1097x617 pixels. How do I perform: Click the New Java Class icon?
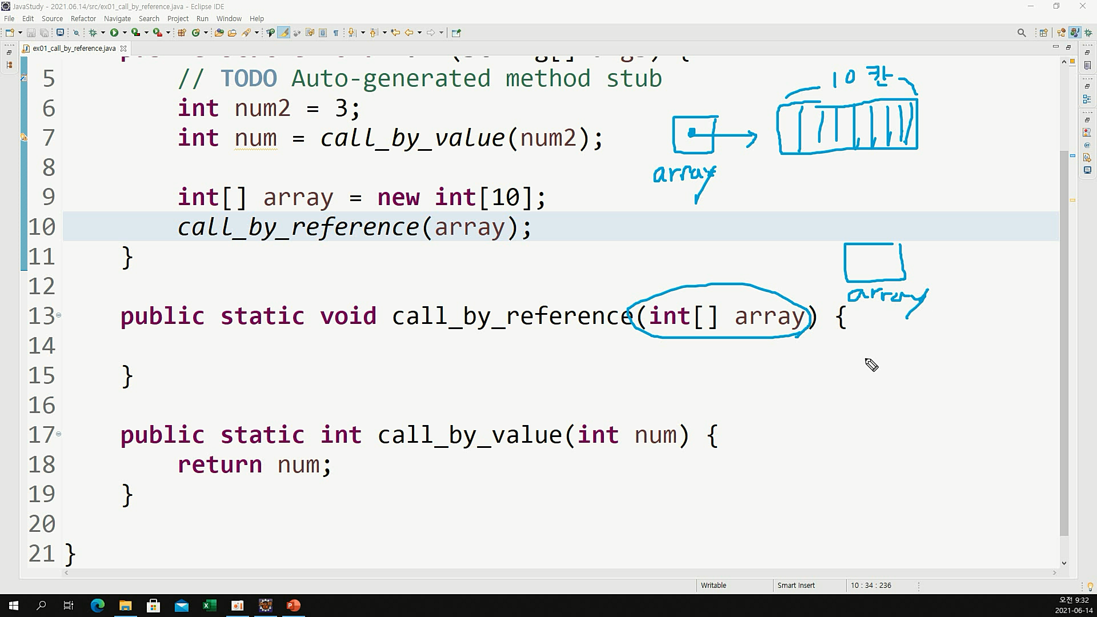click(196, 33)
